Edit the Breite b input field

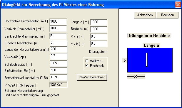click(x=99, y=29)
